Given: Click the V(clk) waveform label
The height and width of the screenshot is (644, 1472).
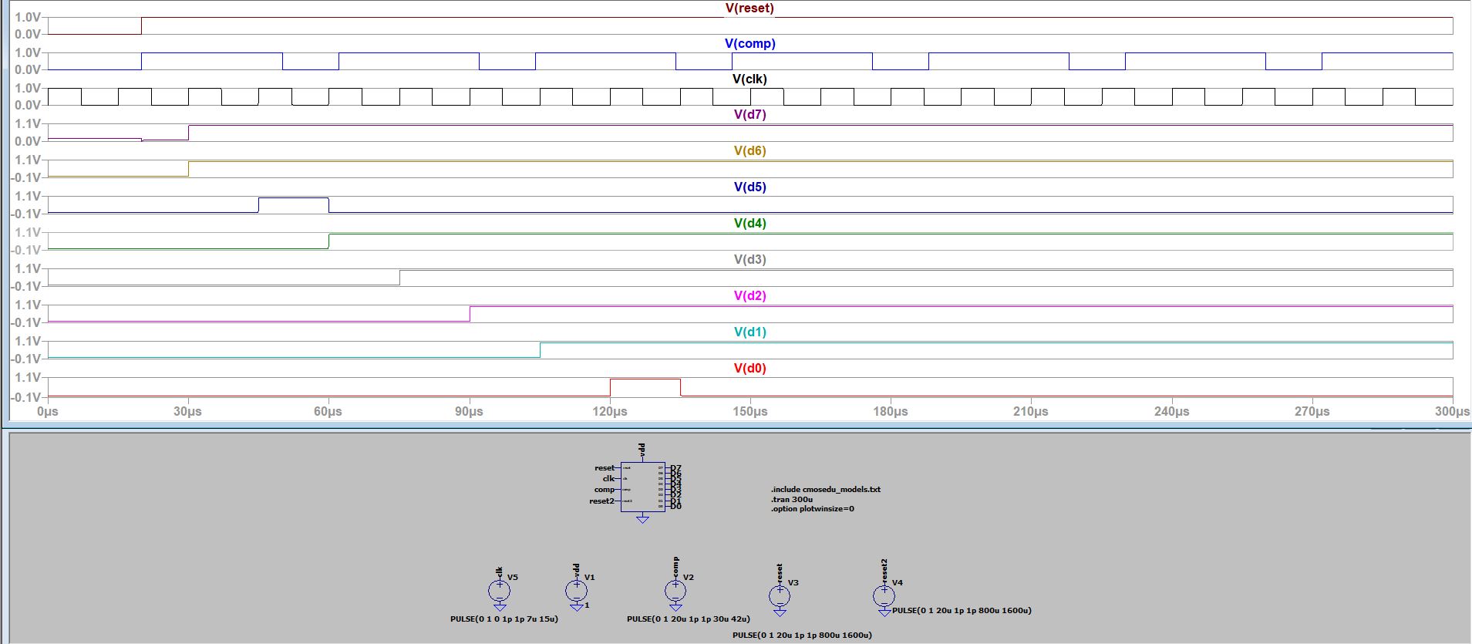Looking at the screenshot, I should (749, 79).
